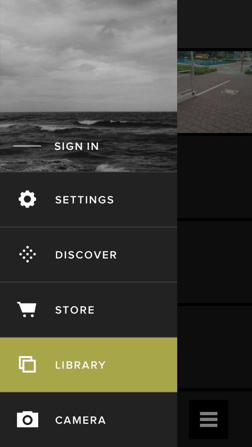The width and height of the screenshot is (252, 447).
Task: Tap the third empty grid cell above the hamburger button
Action: click(x=215, y=347)
